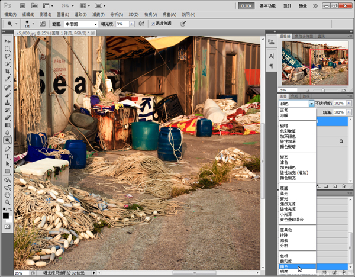This screenshot has height=277, width=355.
Task: Open the 濾鏡(T) menu
Action: 98,14
